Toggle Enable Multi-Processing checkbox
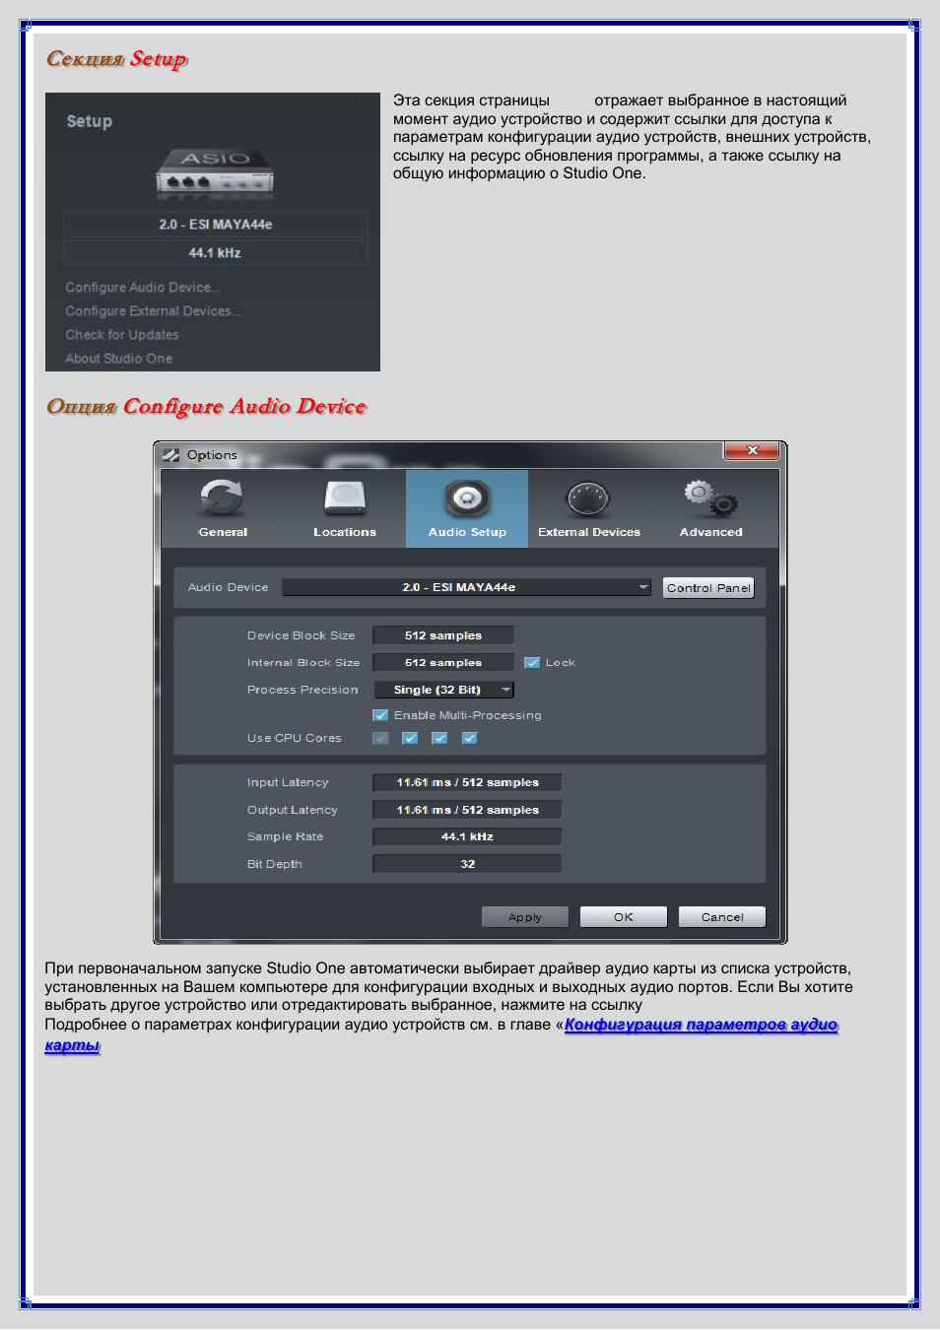The image size is (940, 1330). (380, 715)
